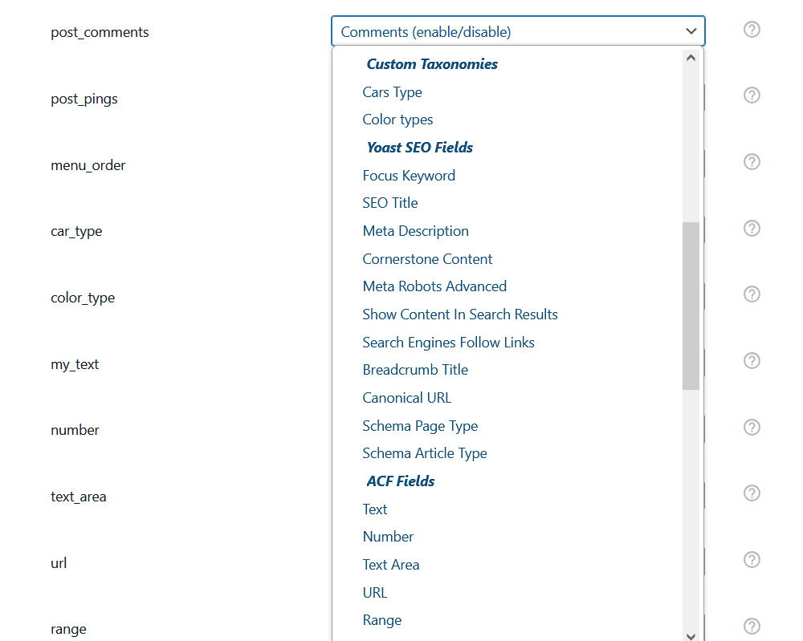
Task: Select Text Area under ACF Fields
Action: pos(390,565)
